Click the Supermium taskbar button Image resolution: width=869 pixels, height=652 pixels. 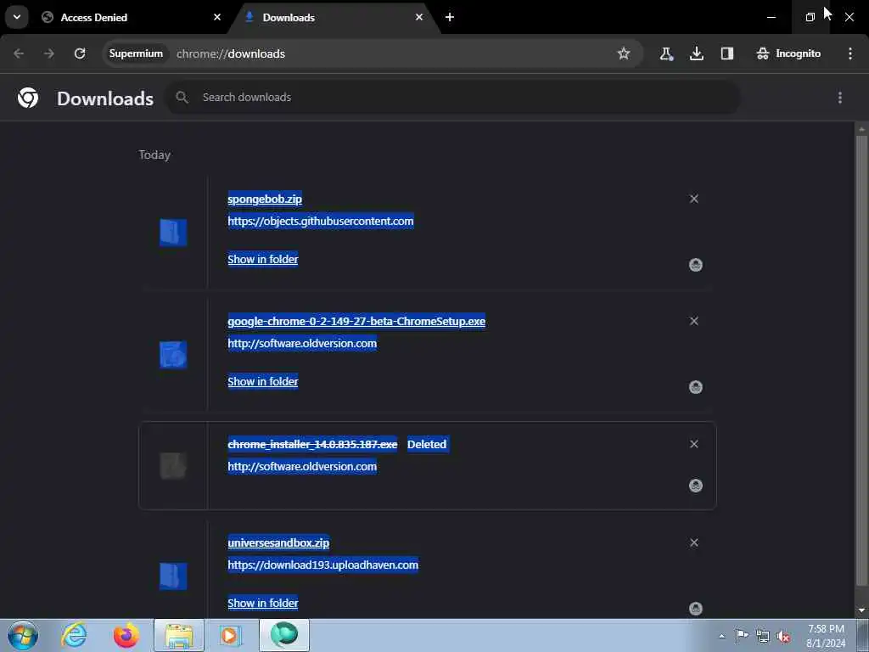[x=283, y=635]
